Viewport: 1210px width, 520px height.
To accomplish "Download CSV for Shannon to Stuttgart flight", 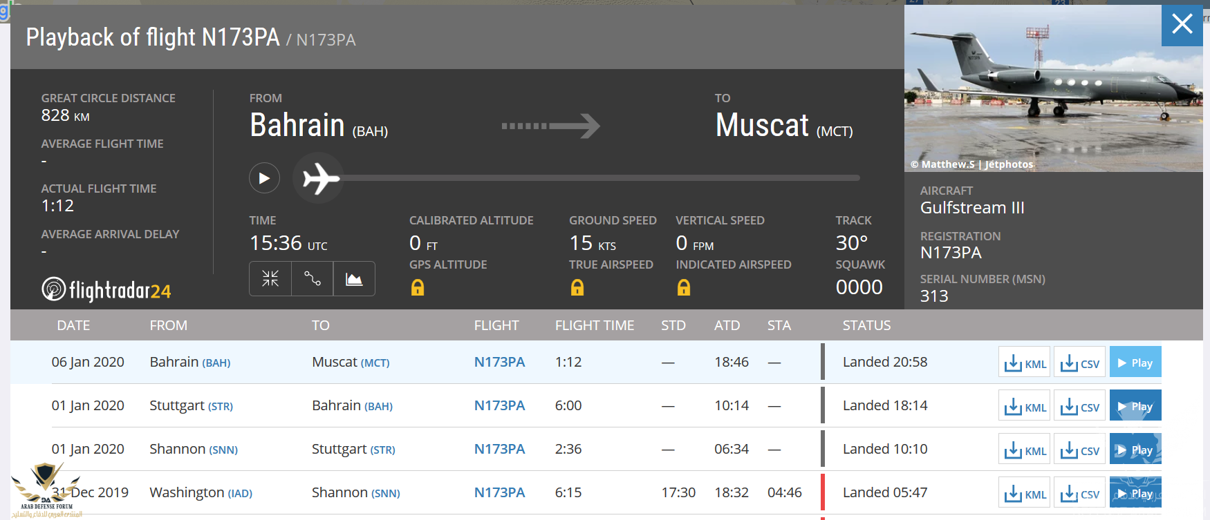I will click(1079, 450).
